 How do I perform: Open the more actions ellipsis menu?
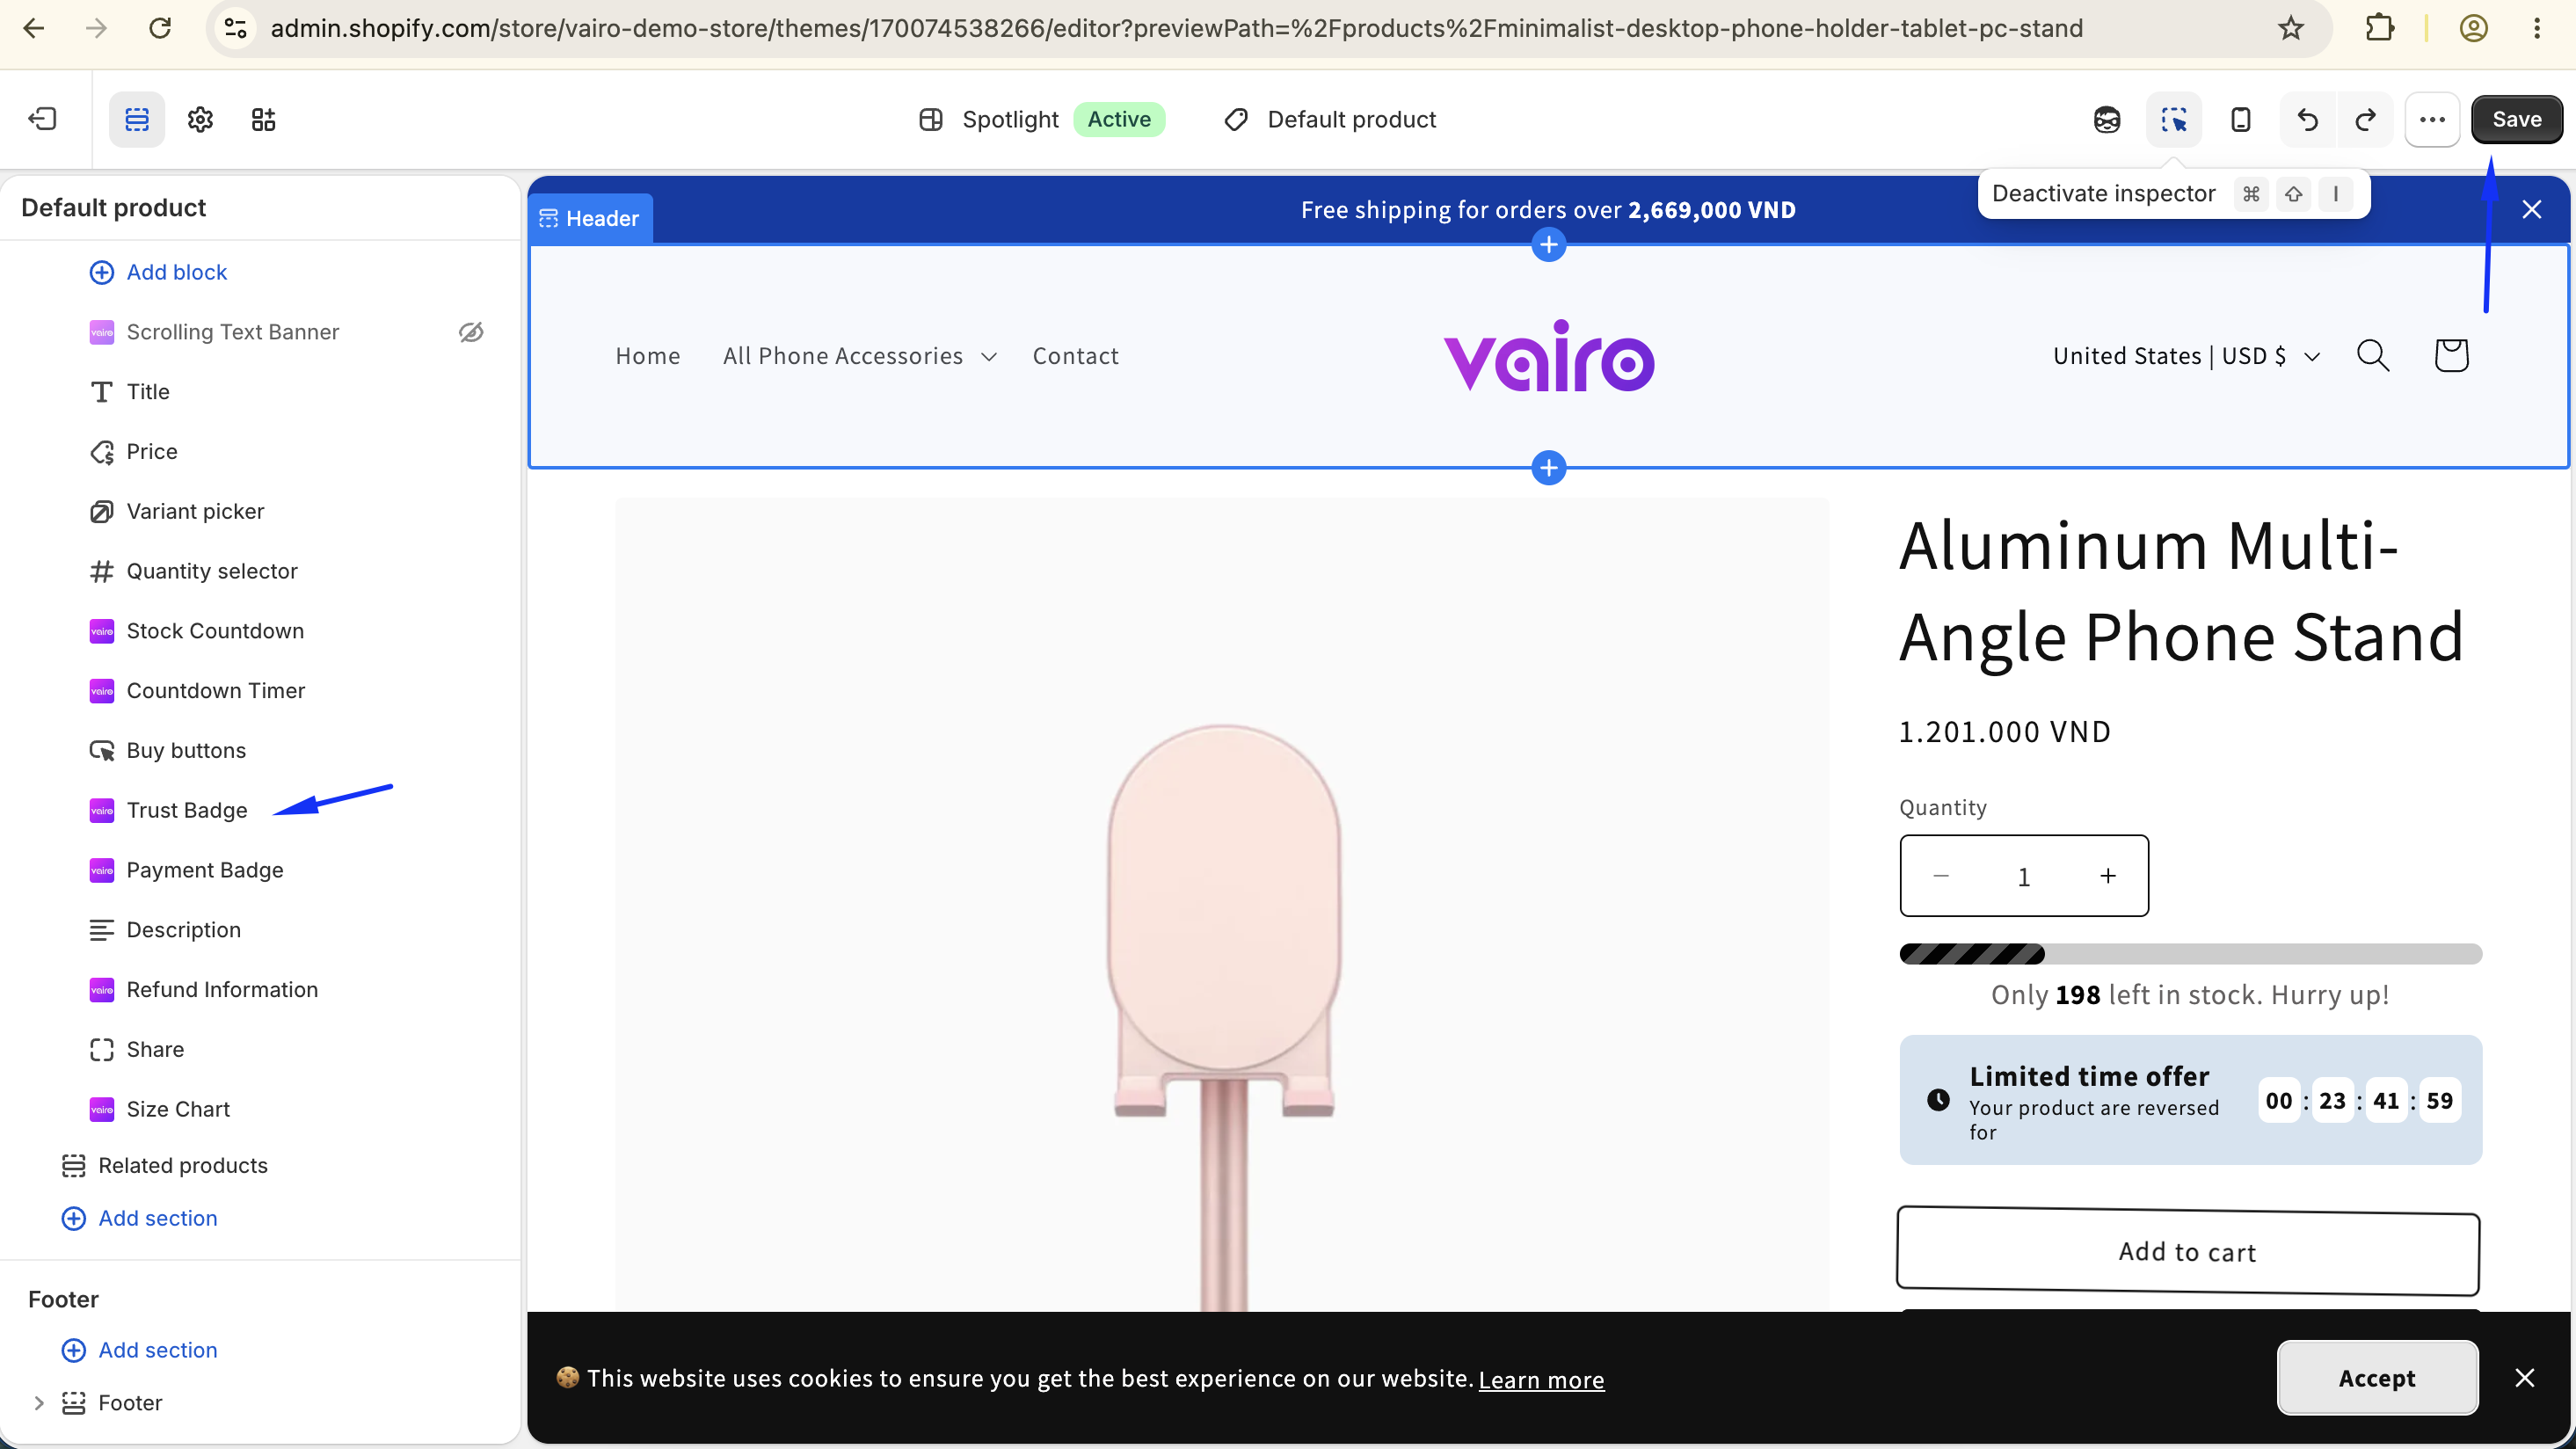pos(2432,119)
